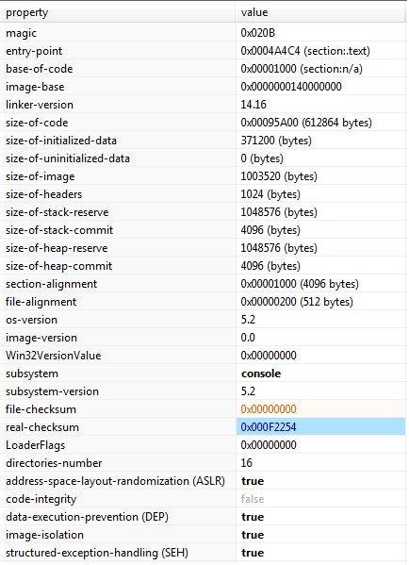This screenshot has height=565, width=409.
Task: Click the value column header
Action: [321, 12]
